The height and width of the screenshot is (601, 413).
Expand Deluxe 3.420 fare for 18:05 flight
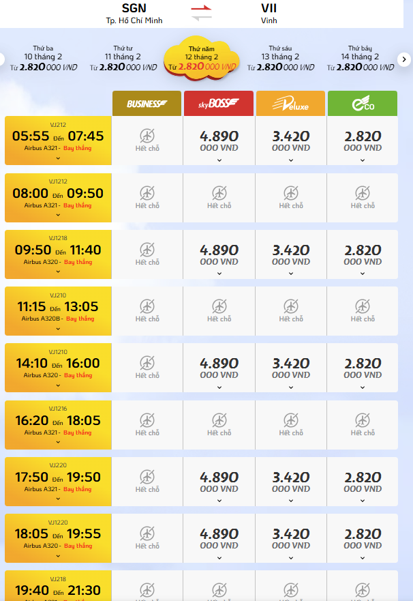click(291, 557)
